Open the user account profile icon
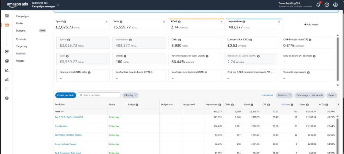 (335, 5)
